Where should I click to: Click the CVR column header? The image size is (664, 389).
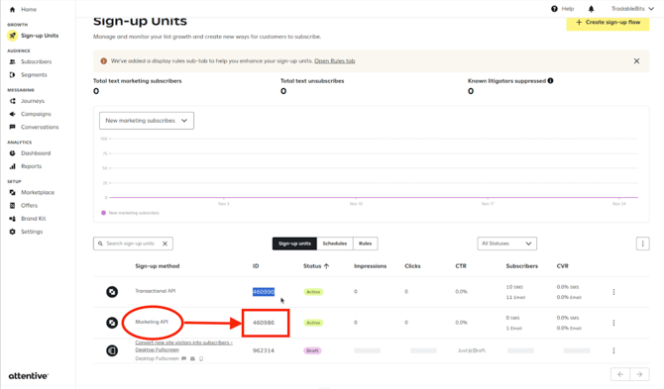(x=562, y=266)
